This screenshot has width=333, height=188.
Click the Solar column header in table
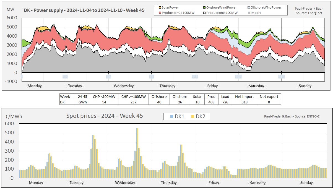197,96
